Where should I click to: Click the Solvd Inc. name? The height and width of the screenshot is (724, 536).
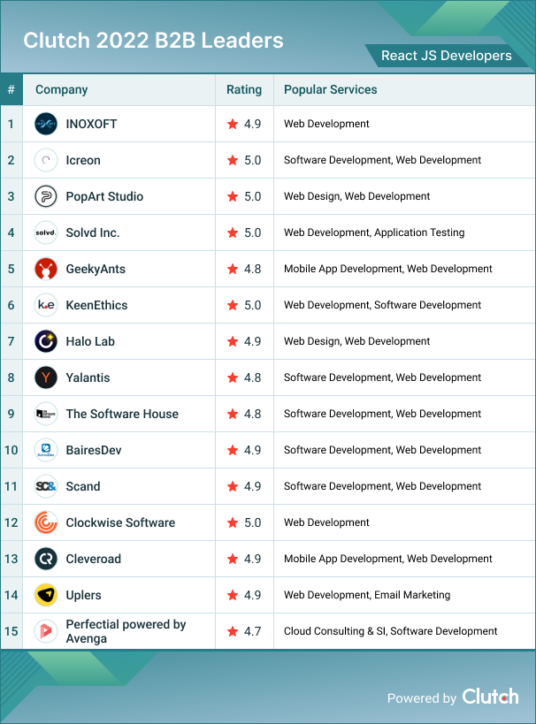point(93,232)
